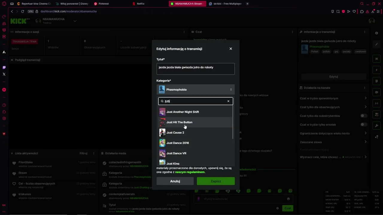Reload the page with the refresh icon
Screen dimensions: 383x215
(x=22, y=11)
